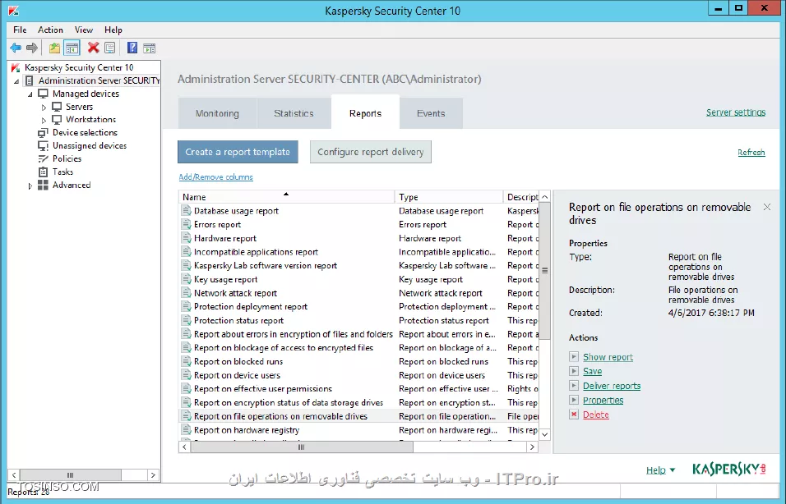786x504 pixels.
Task: Click the Back arrow toolbar icon
Action: coord(16,48)
